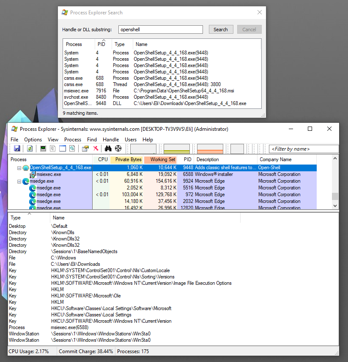Click the msiexec.exe installer icon in tree
The height and width of the screenshot is (362, 348).
point(33,175)
